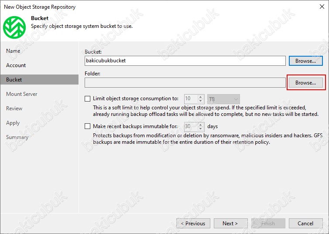Open the TB unit dropdown
This screenshot has width=329, height=234.
pos(223,99)
